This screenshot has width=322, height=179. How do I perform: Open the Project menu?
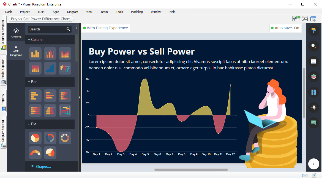click(x=25, y=12)
